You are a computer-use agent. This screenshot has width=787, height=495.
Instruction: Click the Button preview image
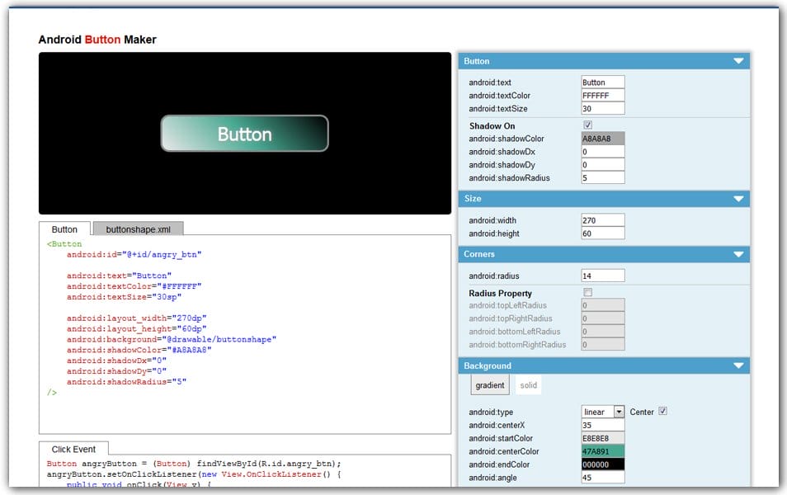tap(243, 132)
